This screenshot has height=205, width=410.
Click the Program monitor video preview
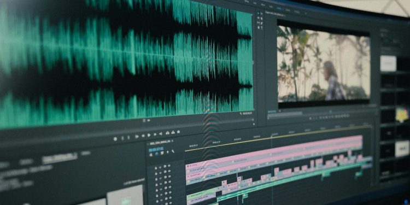tap(324, 64)
